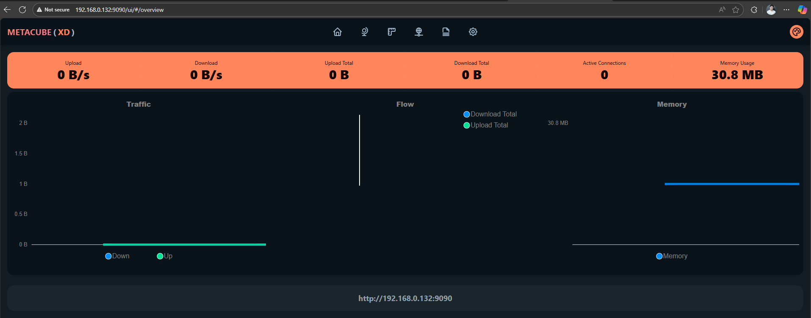This screenshot has height=318, width=811.
Task: Open the Connections network icon in navigation
Action: point(419,32)
